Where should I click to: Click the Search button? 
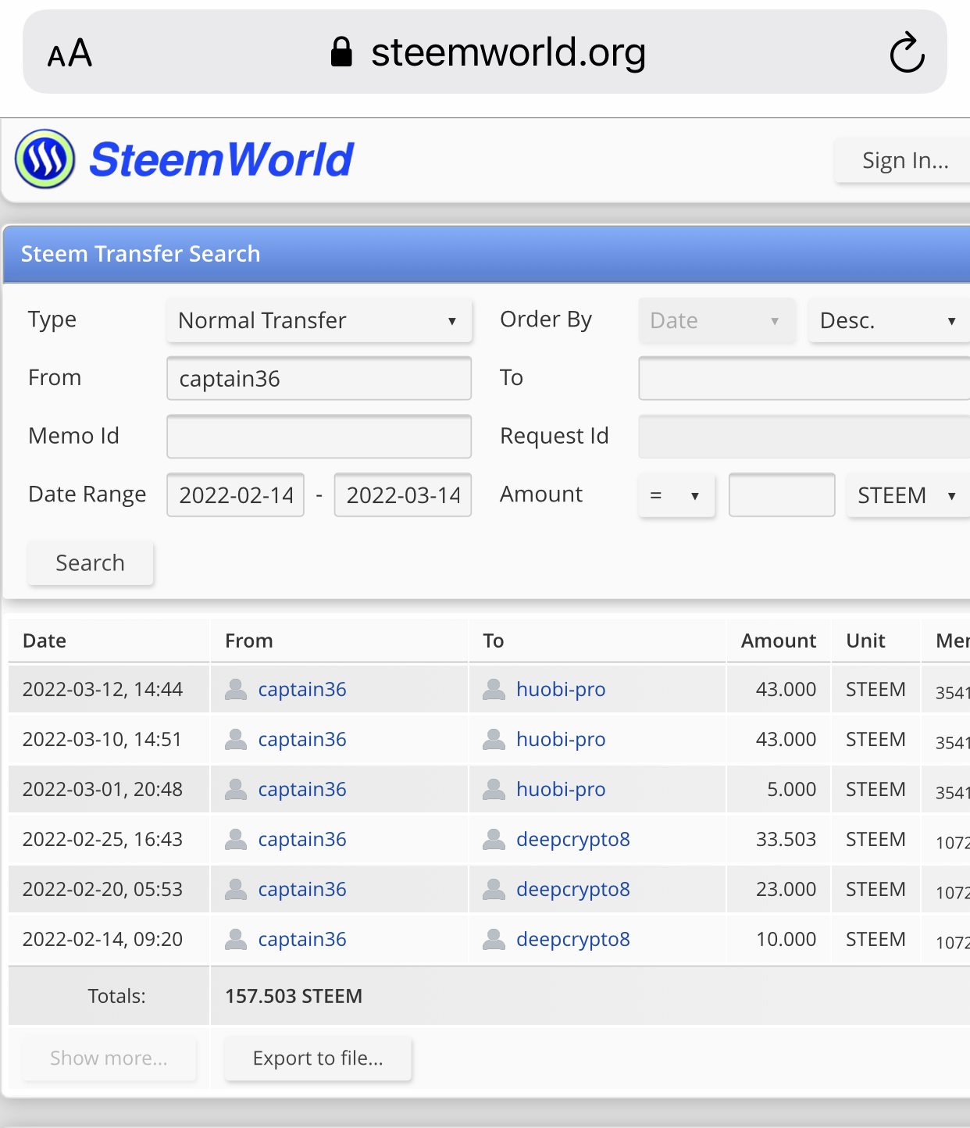pos(91,562)
